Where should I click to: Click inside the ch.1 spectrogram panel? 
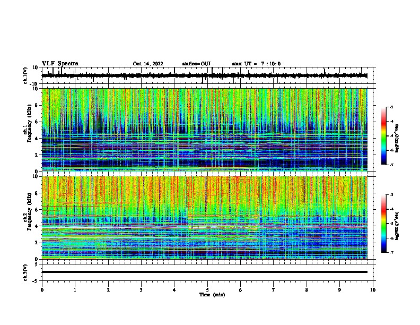(x=205, y=130)
